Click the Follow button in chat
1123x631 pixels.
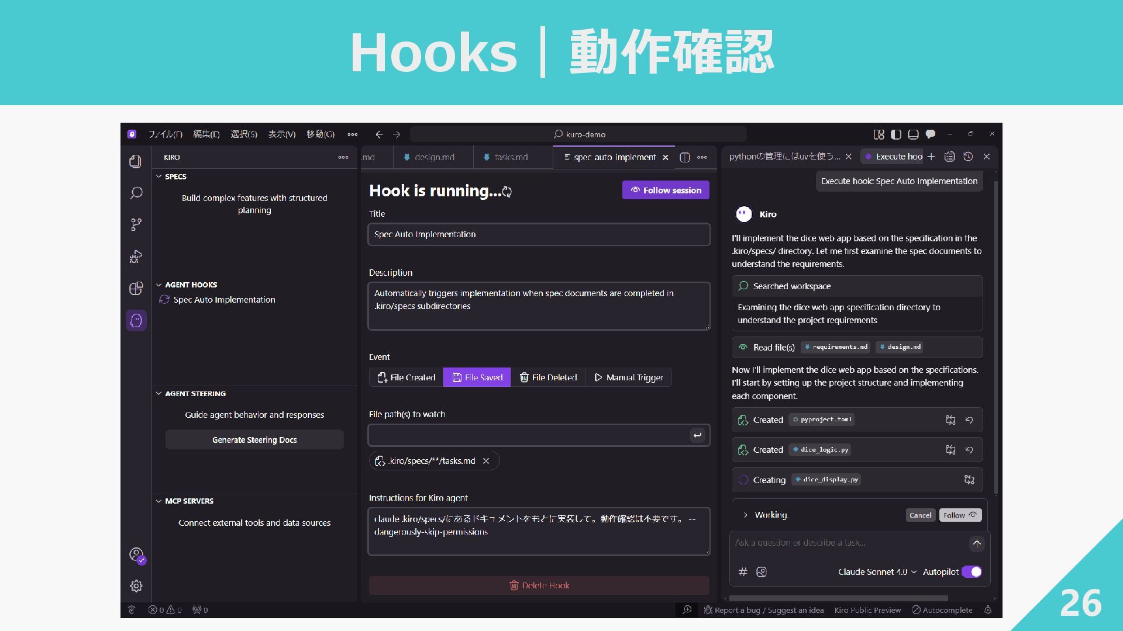click(x=960, y=515)
